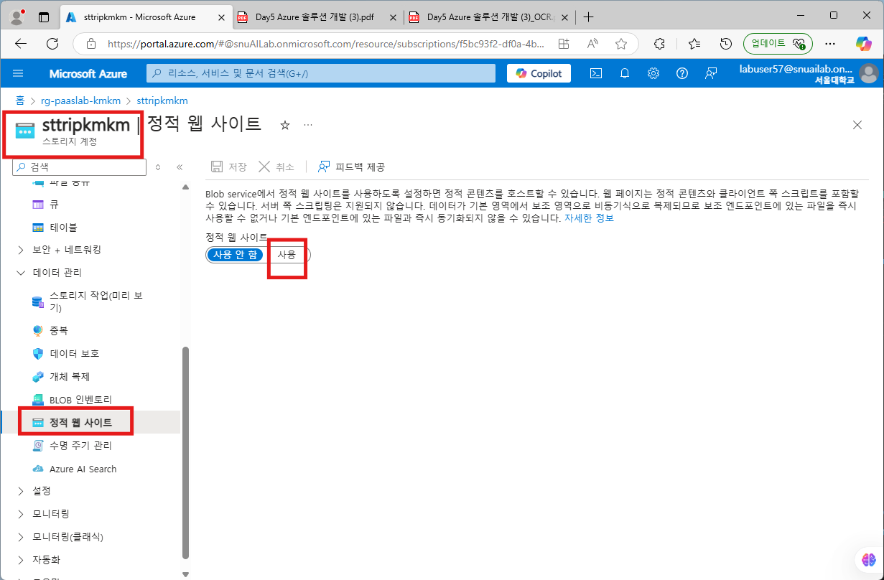Click the account avatar for labuser57

click(x=869, y=73)
